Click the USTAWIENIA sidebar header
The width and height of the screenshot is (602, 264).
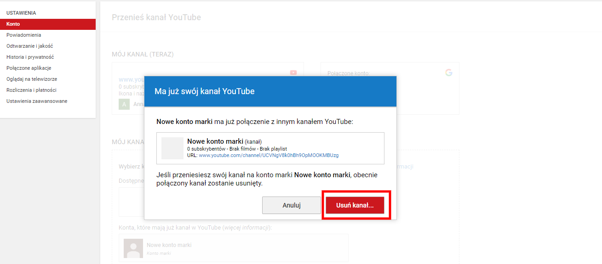(21, 13)
